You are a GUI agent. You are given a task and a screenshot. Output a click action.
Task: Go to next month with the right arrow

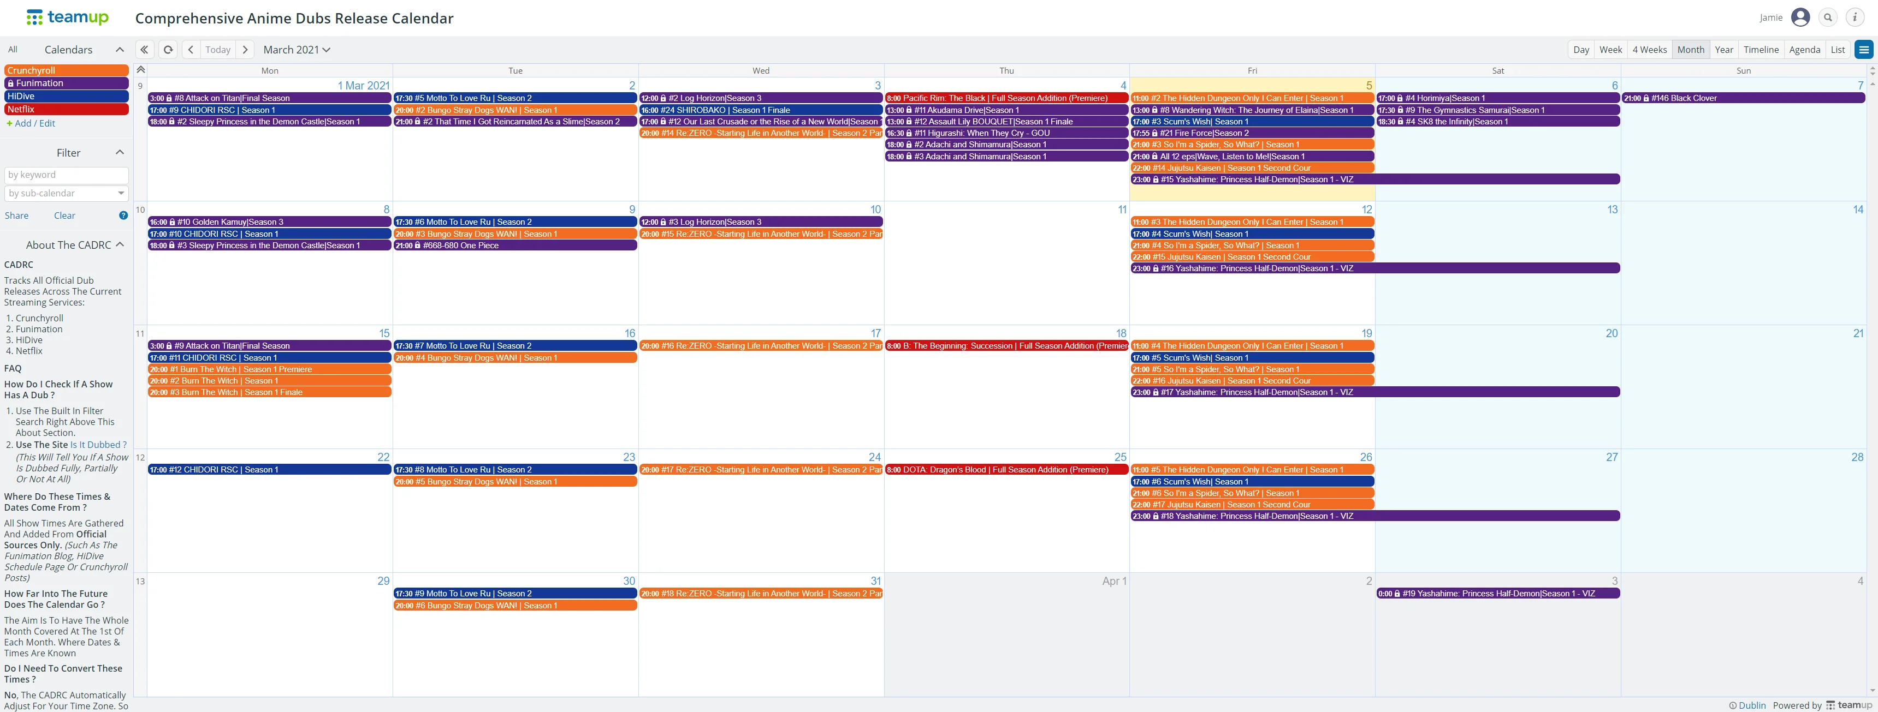pyautogui.click(x=245, y=49)
